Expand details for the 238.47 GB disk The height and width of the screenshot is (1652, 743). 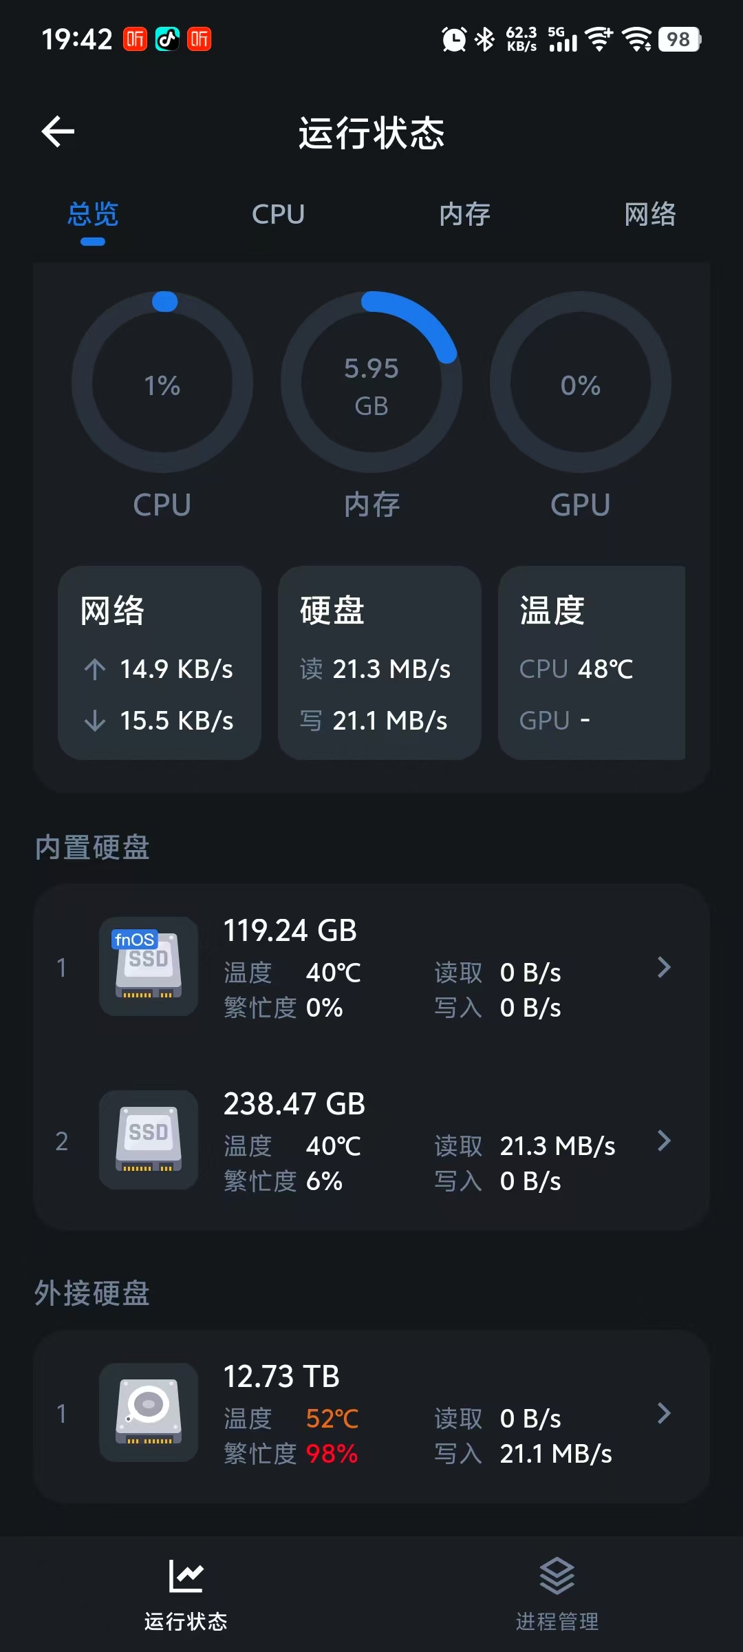coord(663,1141)
